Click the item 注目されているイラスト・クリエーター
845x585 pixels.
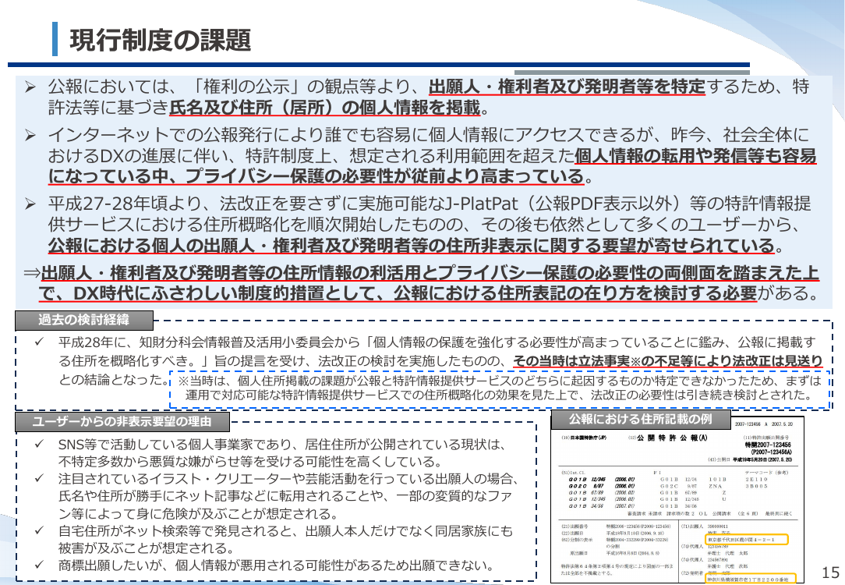[288, 480]
